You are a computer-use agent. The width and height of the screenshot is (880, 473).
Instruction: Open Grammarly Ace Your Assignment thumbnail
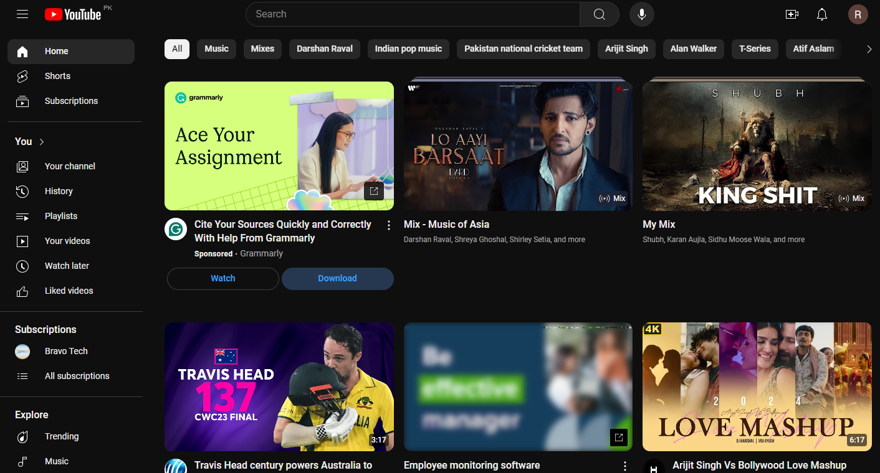coord(279,146)
